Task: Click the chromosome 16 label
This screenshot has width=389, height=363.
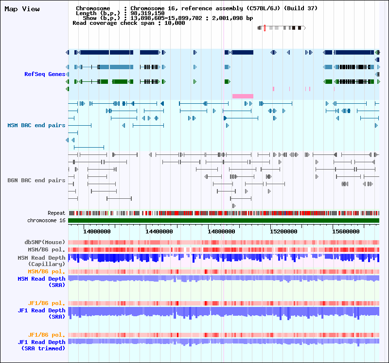Action: click(46, 221)
